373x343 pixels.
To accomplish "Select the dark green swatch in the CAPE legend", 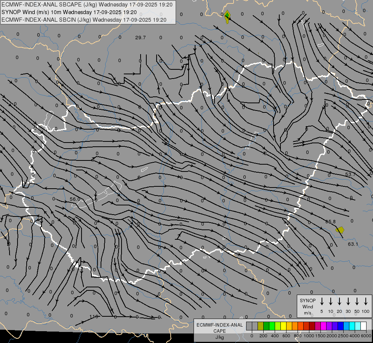I will [x=266, y=326].
